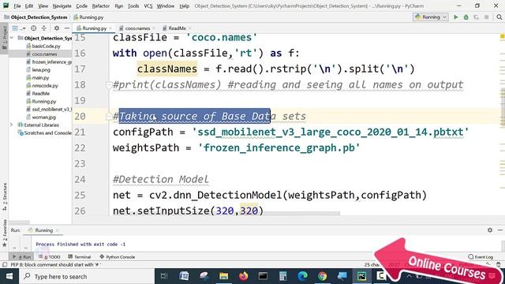Click 'weightsPath' on line 22
The width and height of the screenshot is (505, 284).
pos(146,148)
